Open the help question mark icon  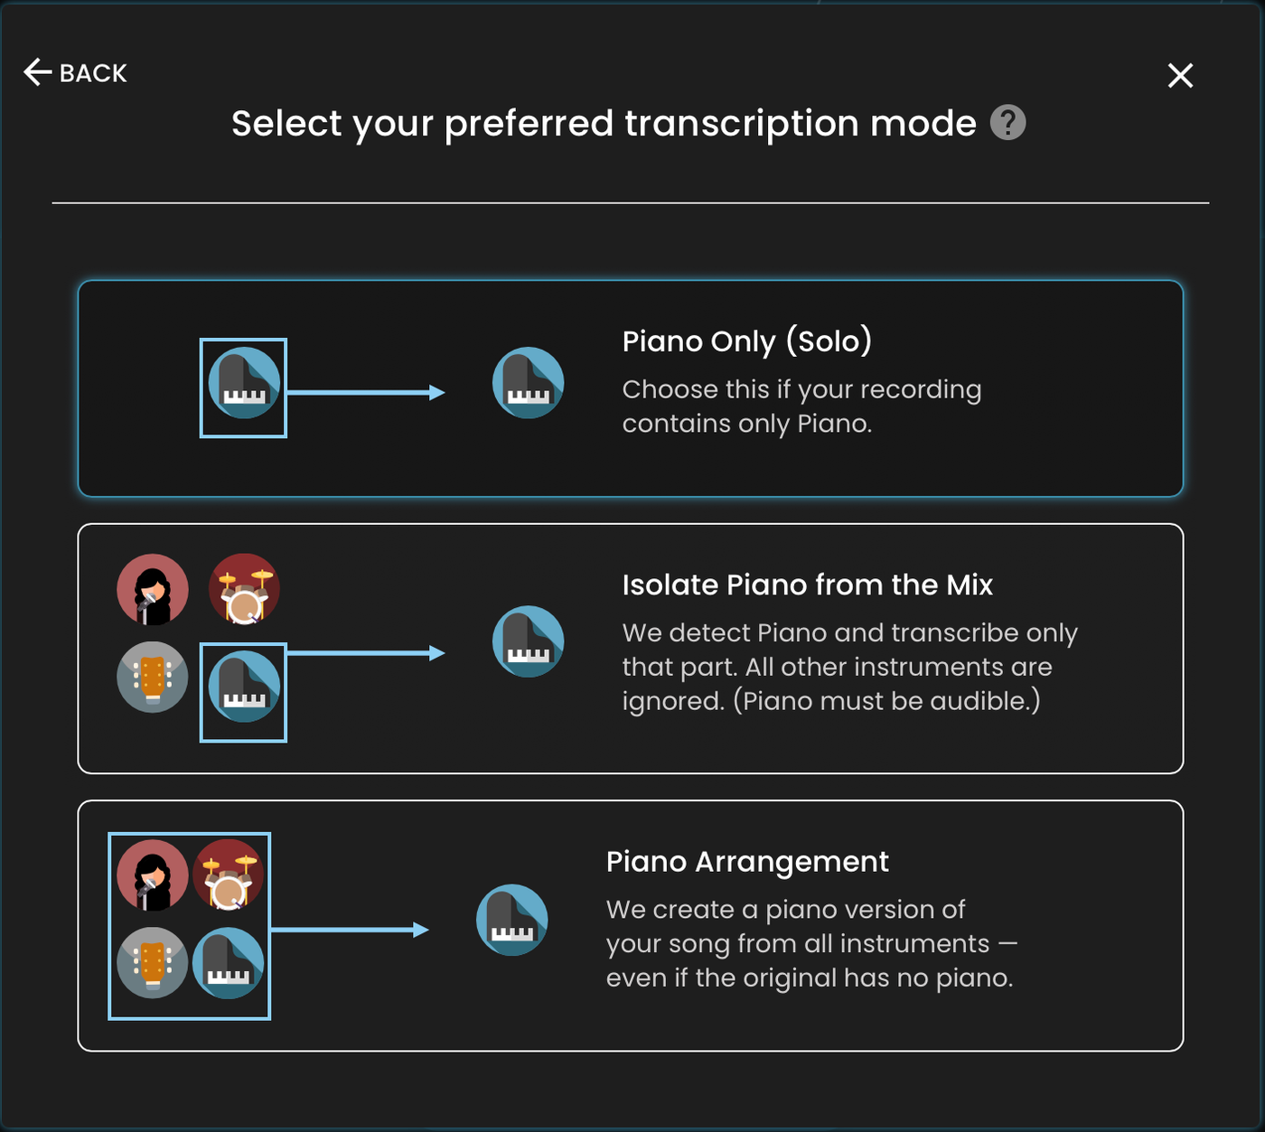click(x=1007, y=123)
